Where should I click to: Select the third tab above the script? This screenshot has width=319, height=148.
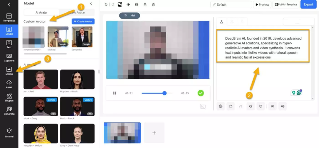[242, 22]
